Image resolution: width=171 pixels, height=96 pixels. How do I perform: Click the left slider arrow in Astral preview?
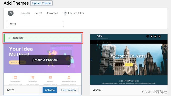coord(91,60)
